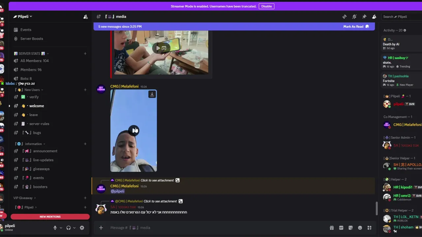The height and width of the screenshot is (237, 422).
Task: Open the events text channel
Action: (49, 177)
